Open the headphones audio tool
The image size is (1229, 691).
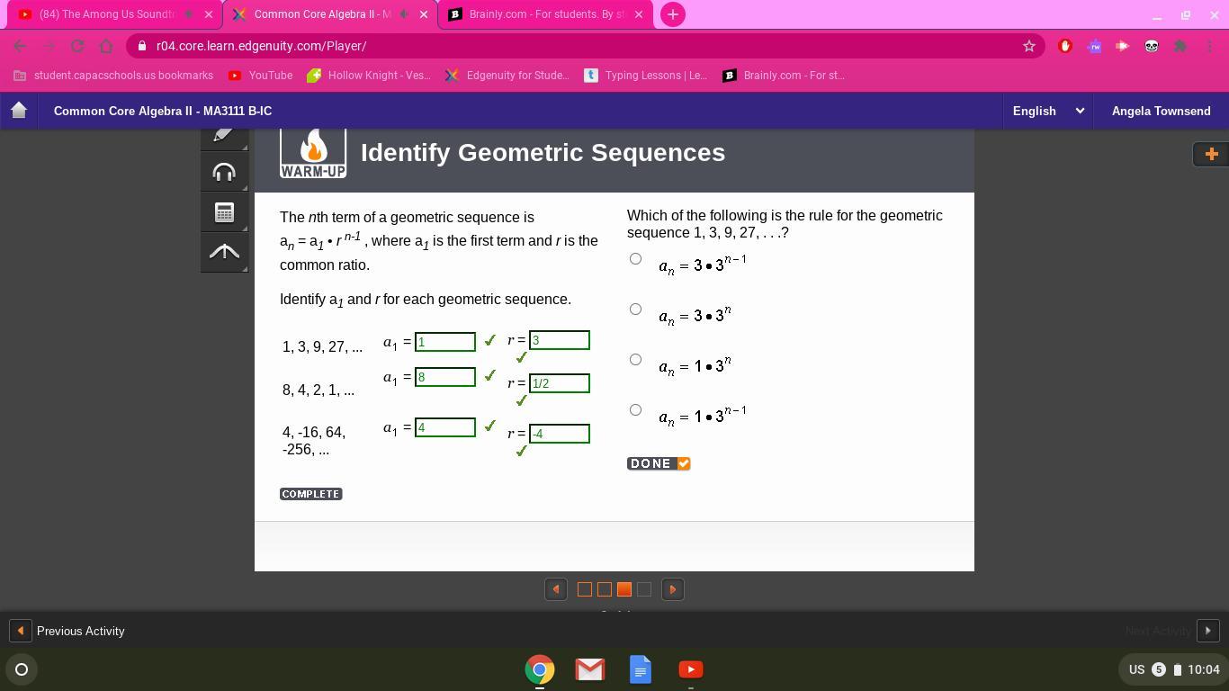coord(224,172)
